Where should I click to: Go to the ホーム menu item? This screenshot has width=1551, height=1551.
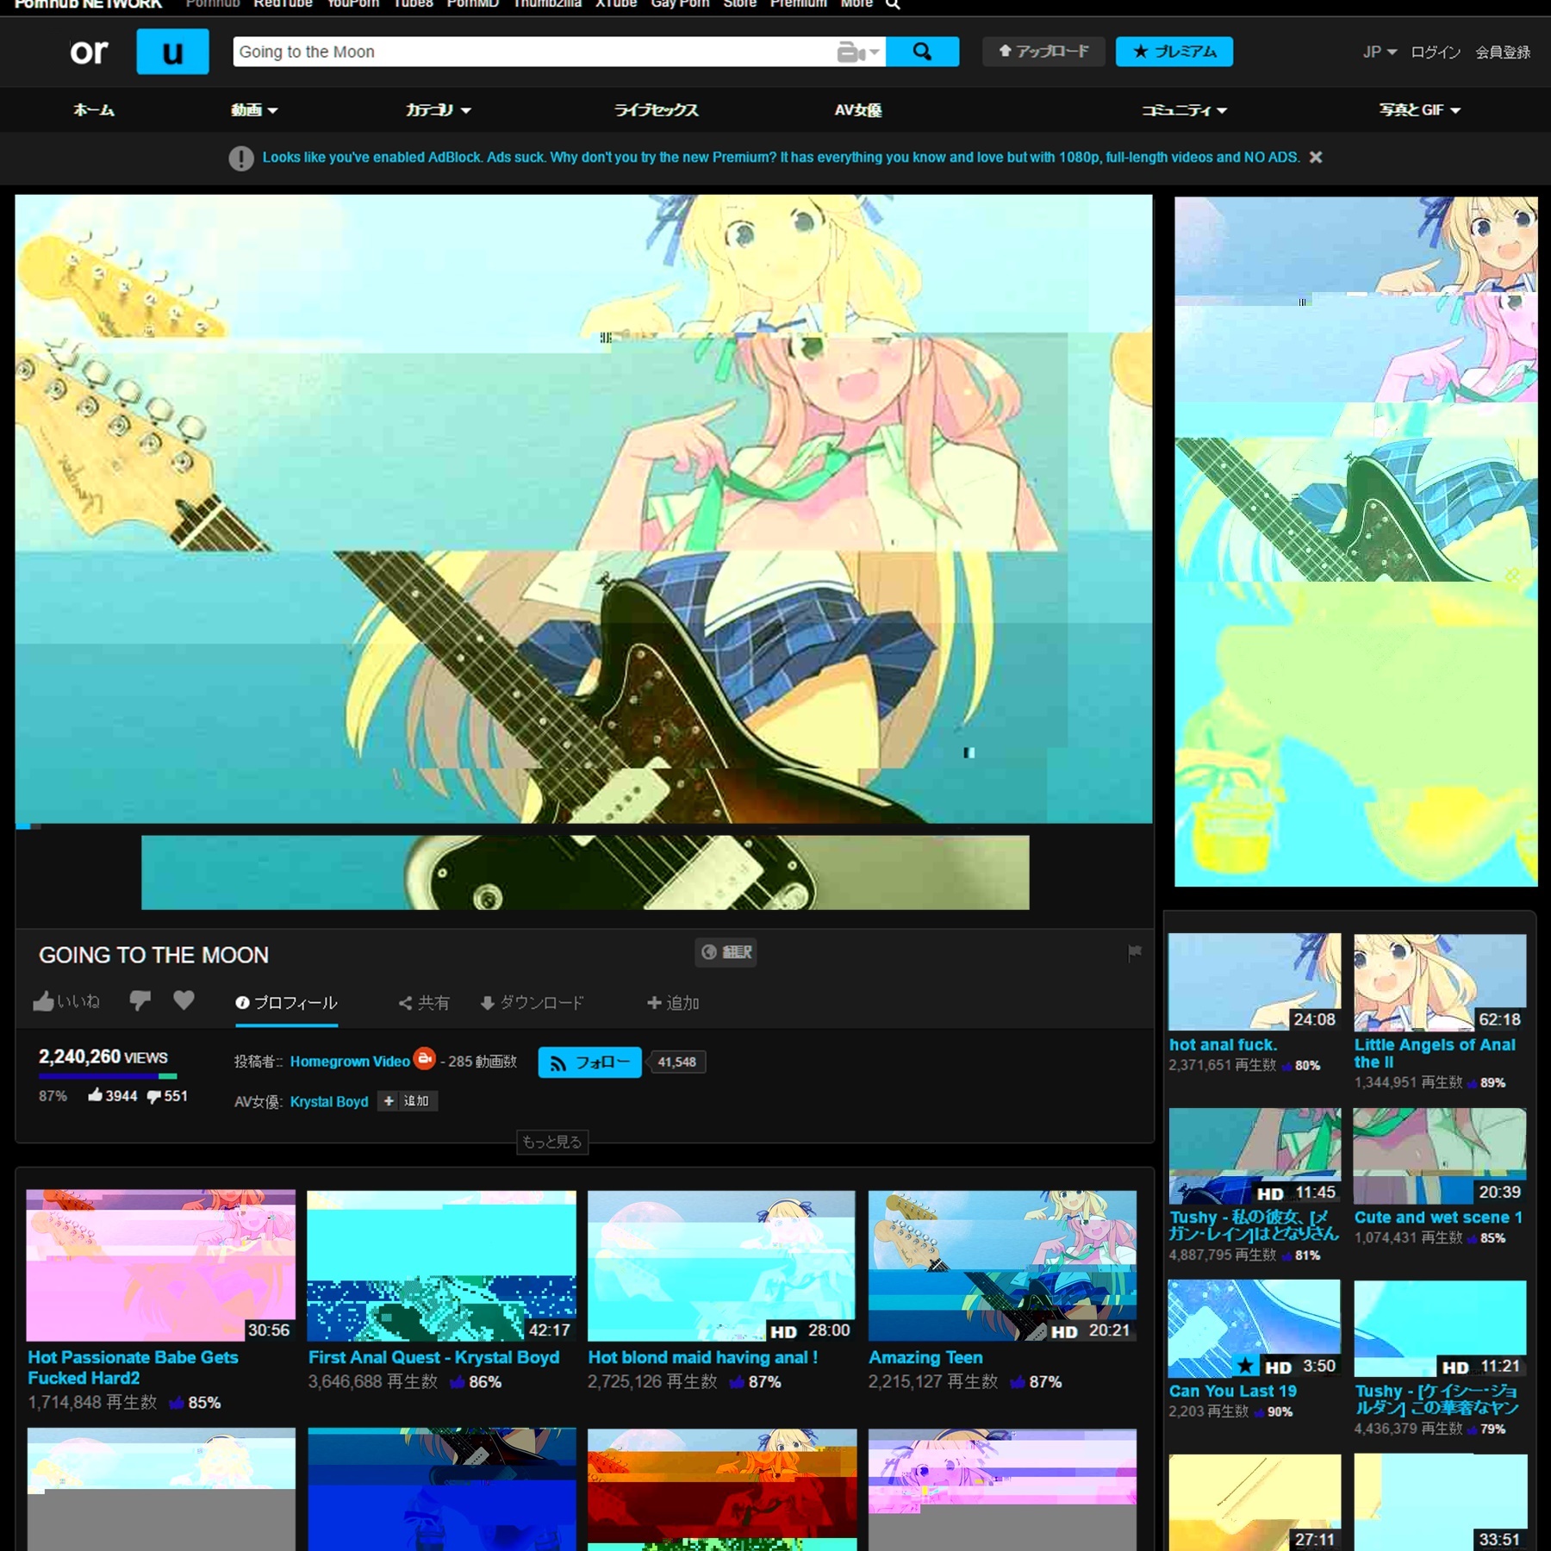pyautogui.click(x=94, y=110)
